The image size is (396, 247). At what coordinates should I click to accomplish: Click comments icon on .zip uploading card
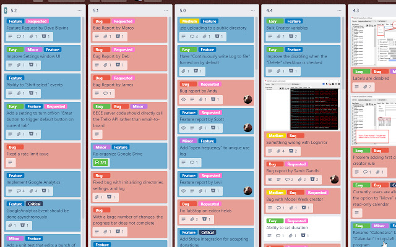(x=192, y=36)
